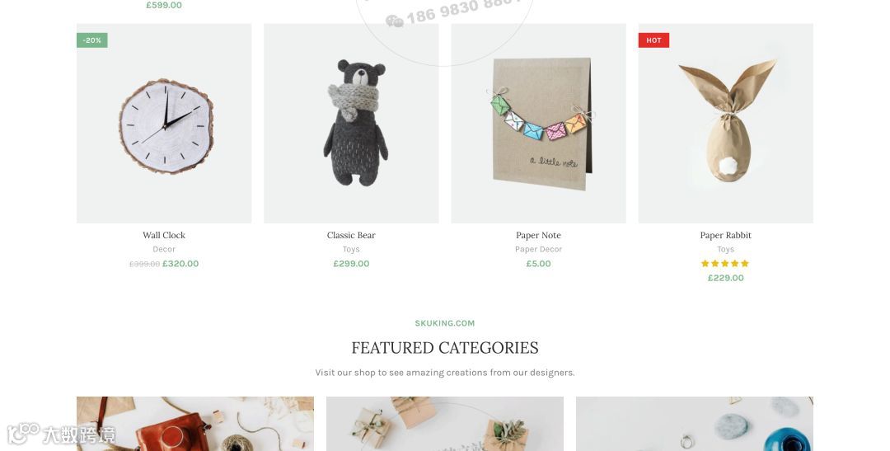Viewport: 890px width, 451px height.
Task: Open the Classic Bear product image
Action: 351,123
